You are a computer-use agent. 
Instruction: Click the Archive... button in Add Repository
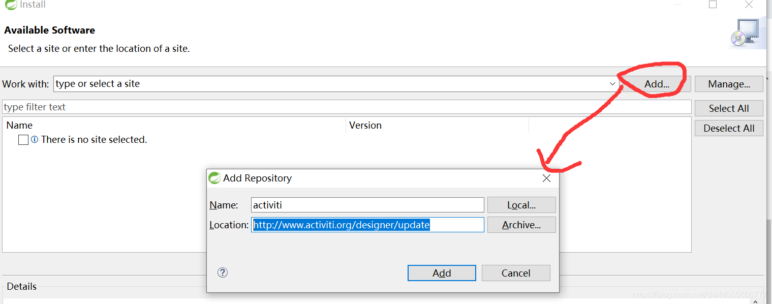coord(521,225)
